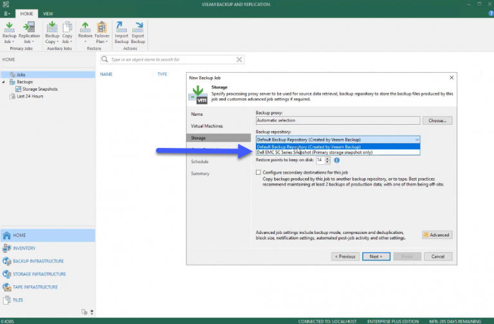Click the search magnifier icon
494x324 pixels.
(105, 60)
